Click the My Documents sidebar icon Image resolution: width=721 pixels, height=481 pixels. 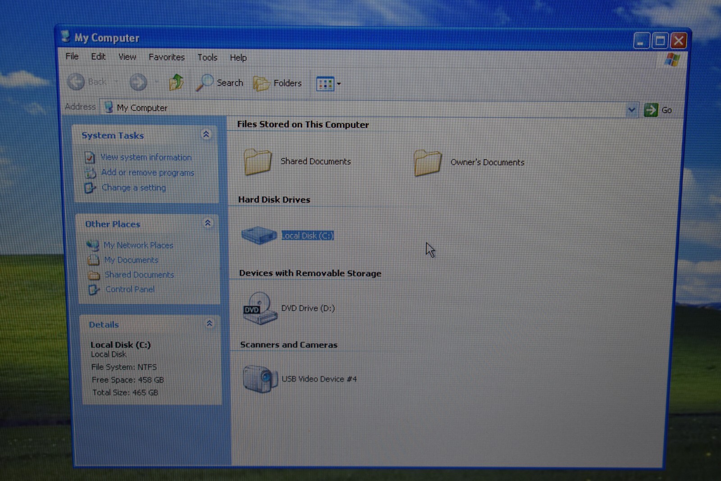[93, 260]
